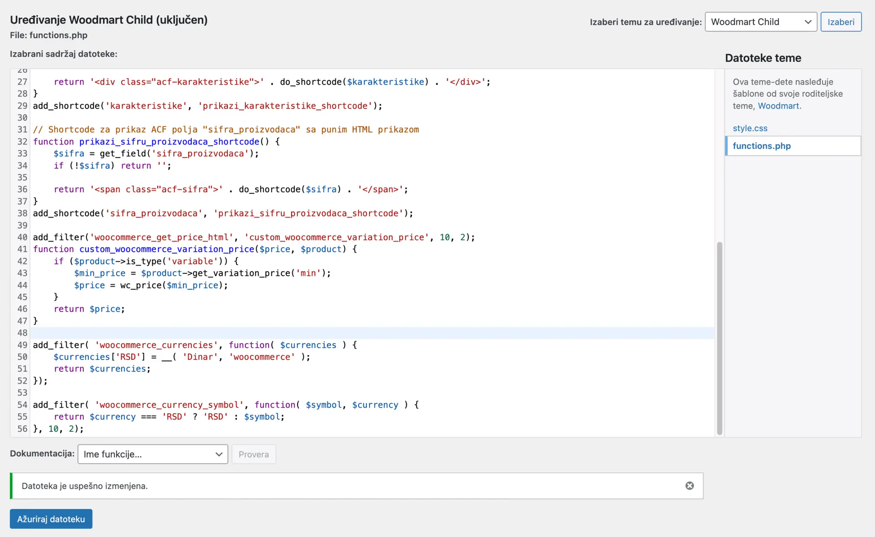Follow the Woodmart parent theme link
This screenshot has height=537, width=875.
(x=778, y=106)
